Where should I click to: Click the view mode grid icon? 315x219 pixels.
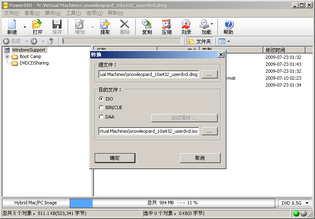coord(222,41)
